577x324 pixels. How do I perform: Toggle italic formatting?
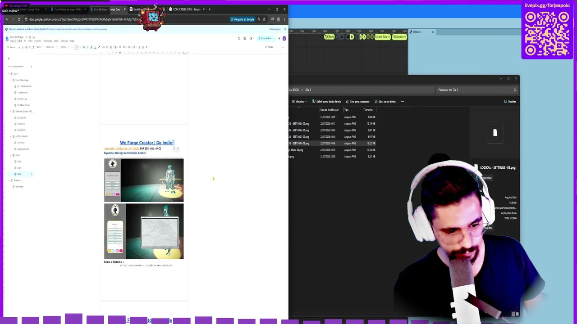(x=87, y=47)
